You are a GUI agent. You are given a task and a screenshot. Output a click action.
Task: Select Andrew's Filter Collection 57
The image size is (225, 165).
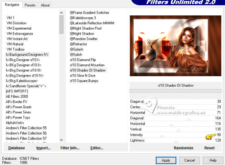pos(26,138)
